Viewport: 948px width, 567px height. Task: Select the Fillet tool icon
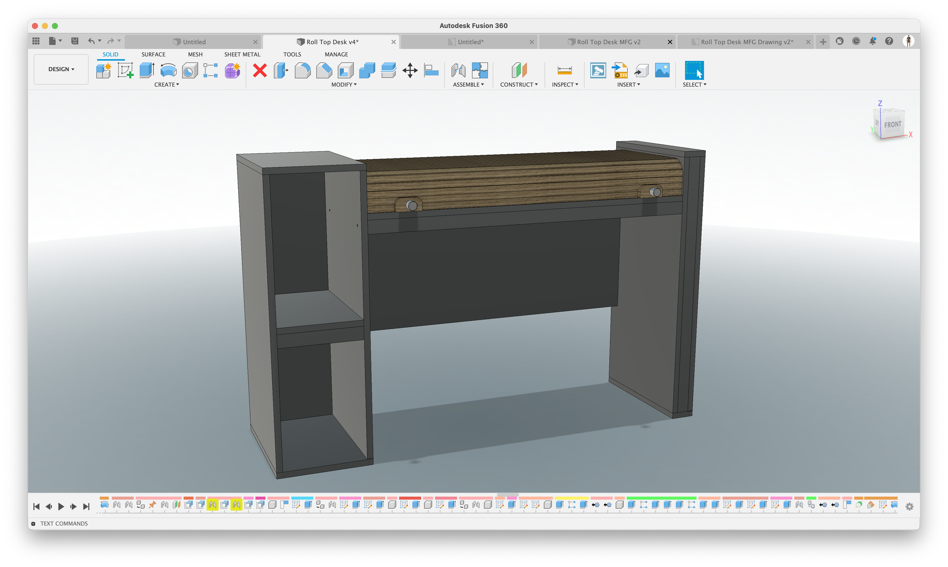(303, 71)
